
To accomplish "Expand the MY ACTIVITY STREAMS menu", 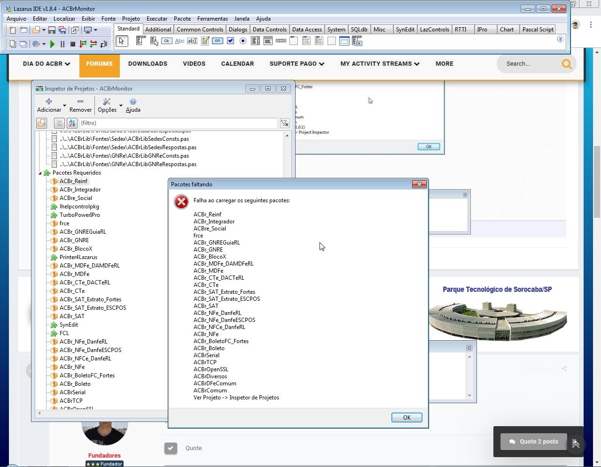I will click(x=380, y=64).
